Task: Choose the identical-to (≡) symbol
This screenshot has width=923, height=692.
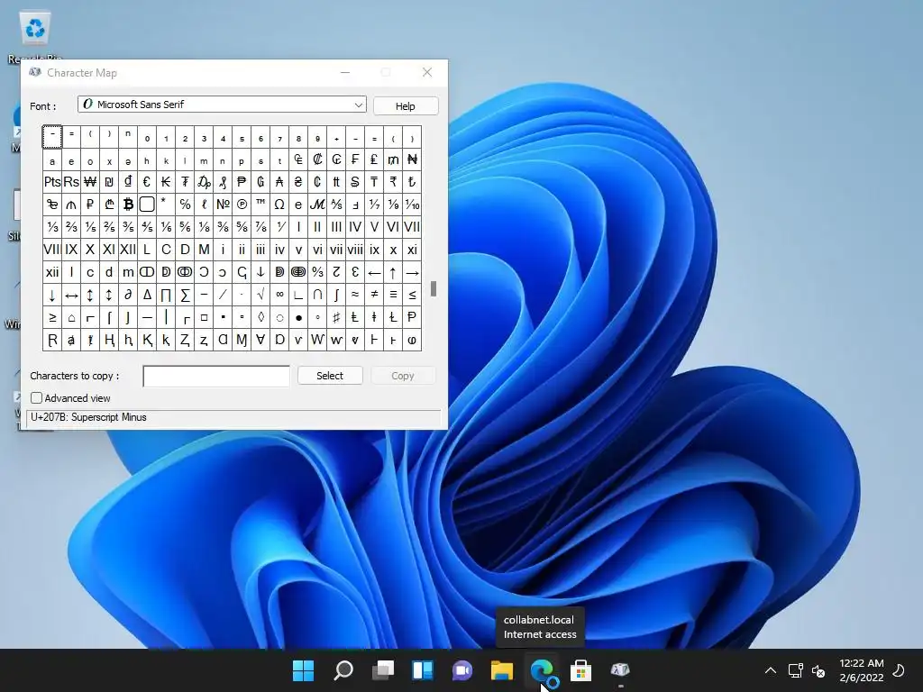Action: (x=393, y=295)
